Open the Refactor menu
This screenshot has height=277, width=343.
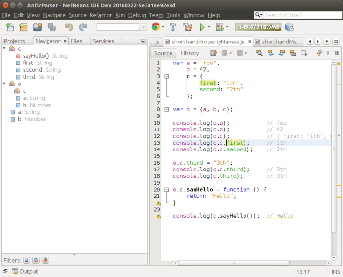(x=100, y=15)
